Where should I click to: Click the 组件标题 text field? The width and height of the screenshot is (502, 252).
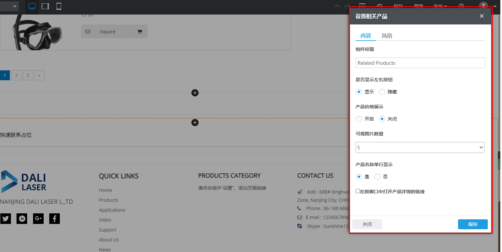coord(420,63)
